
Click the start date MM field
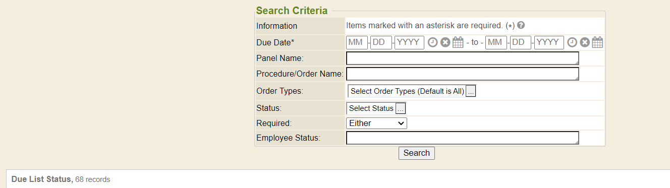[x=357, y=42]
